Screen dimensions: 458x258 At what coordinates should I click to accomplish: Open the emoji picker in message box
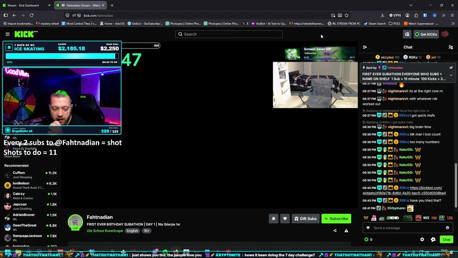pyautogui.click(x=447, y=228)
